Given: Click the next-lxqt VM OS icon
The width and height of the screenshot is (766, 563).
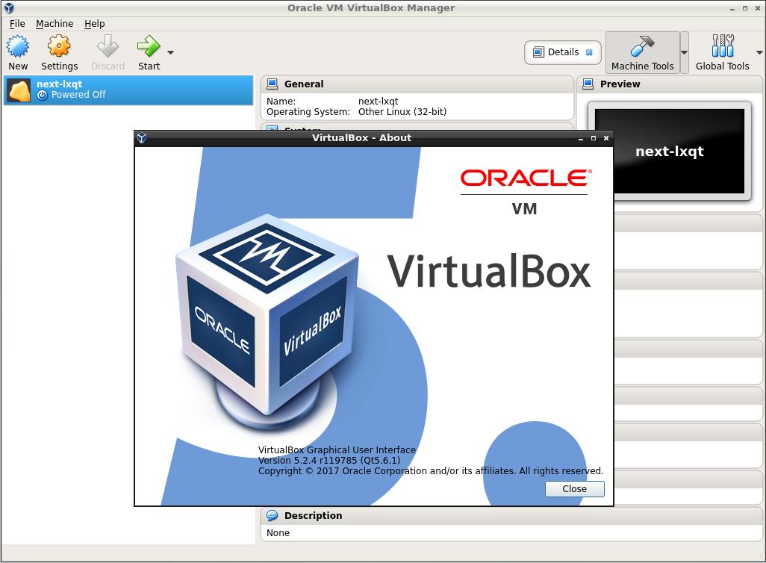Looking at the screenshot, I should [19, 90].
